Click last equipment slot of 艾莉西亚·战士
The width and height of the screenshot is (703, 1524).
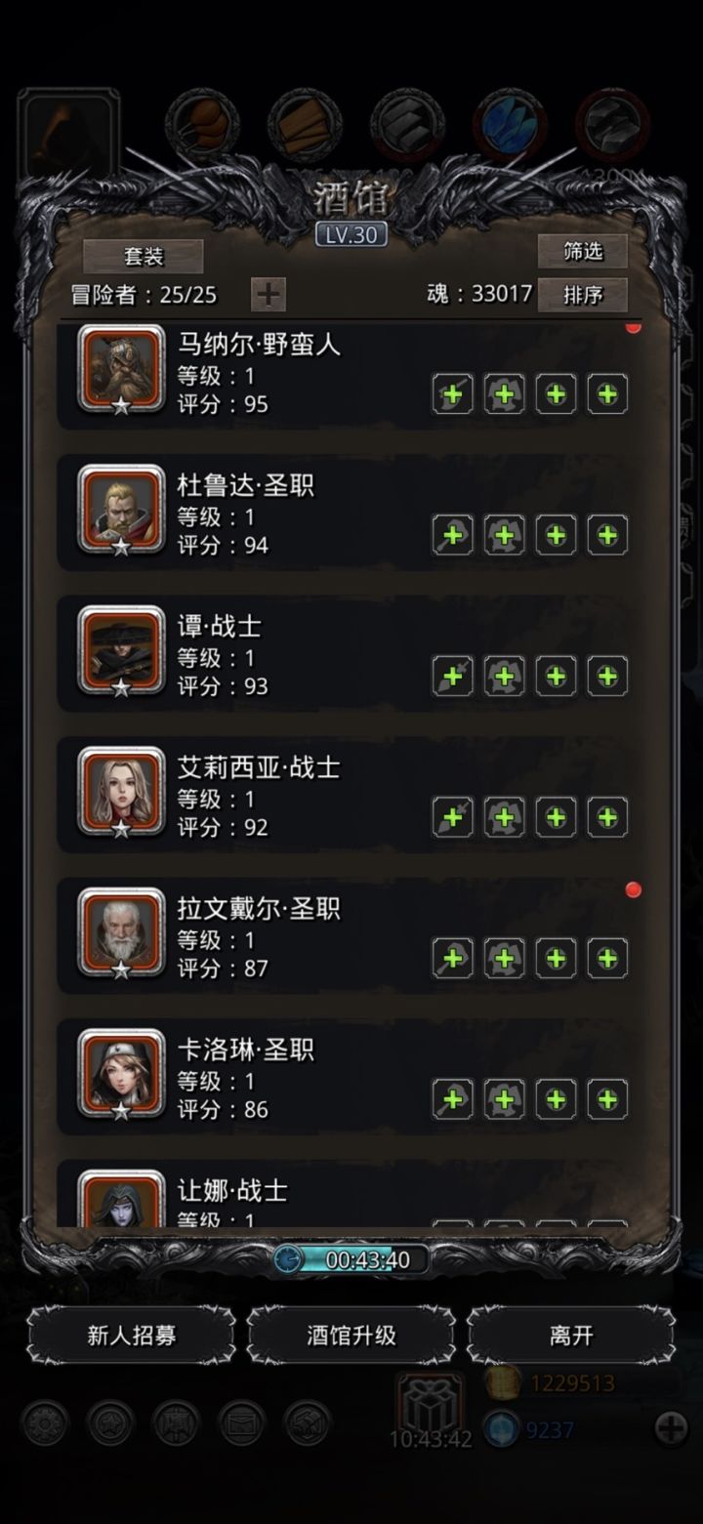[607, 817]
